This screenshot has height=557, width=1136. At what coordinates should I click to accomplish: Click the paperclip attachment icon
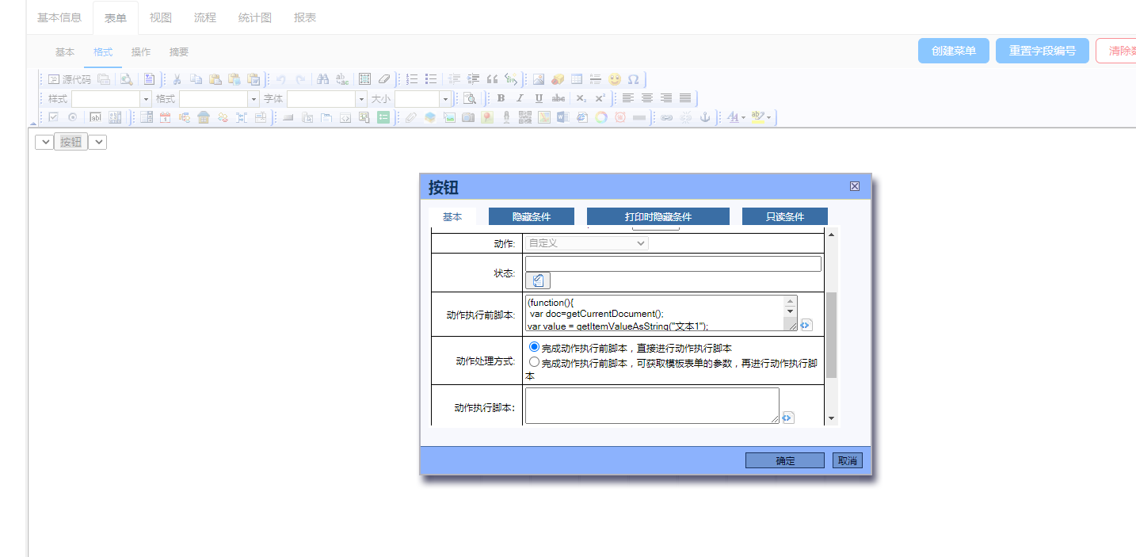410,117
